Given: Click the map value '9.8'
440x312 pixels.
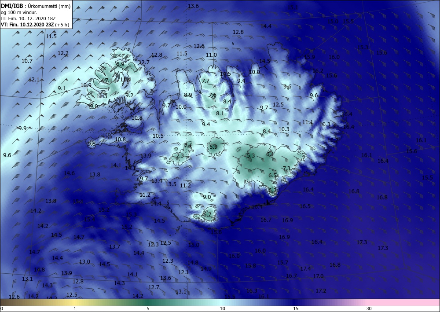Looking at the screenshot, I should [92, 144].
